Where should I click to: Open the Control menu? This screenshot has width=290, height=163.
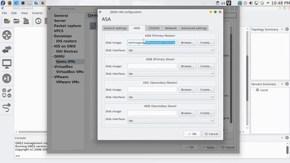tap(37, 13)
